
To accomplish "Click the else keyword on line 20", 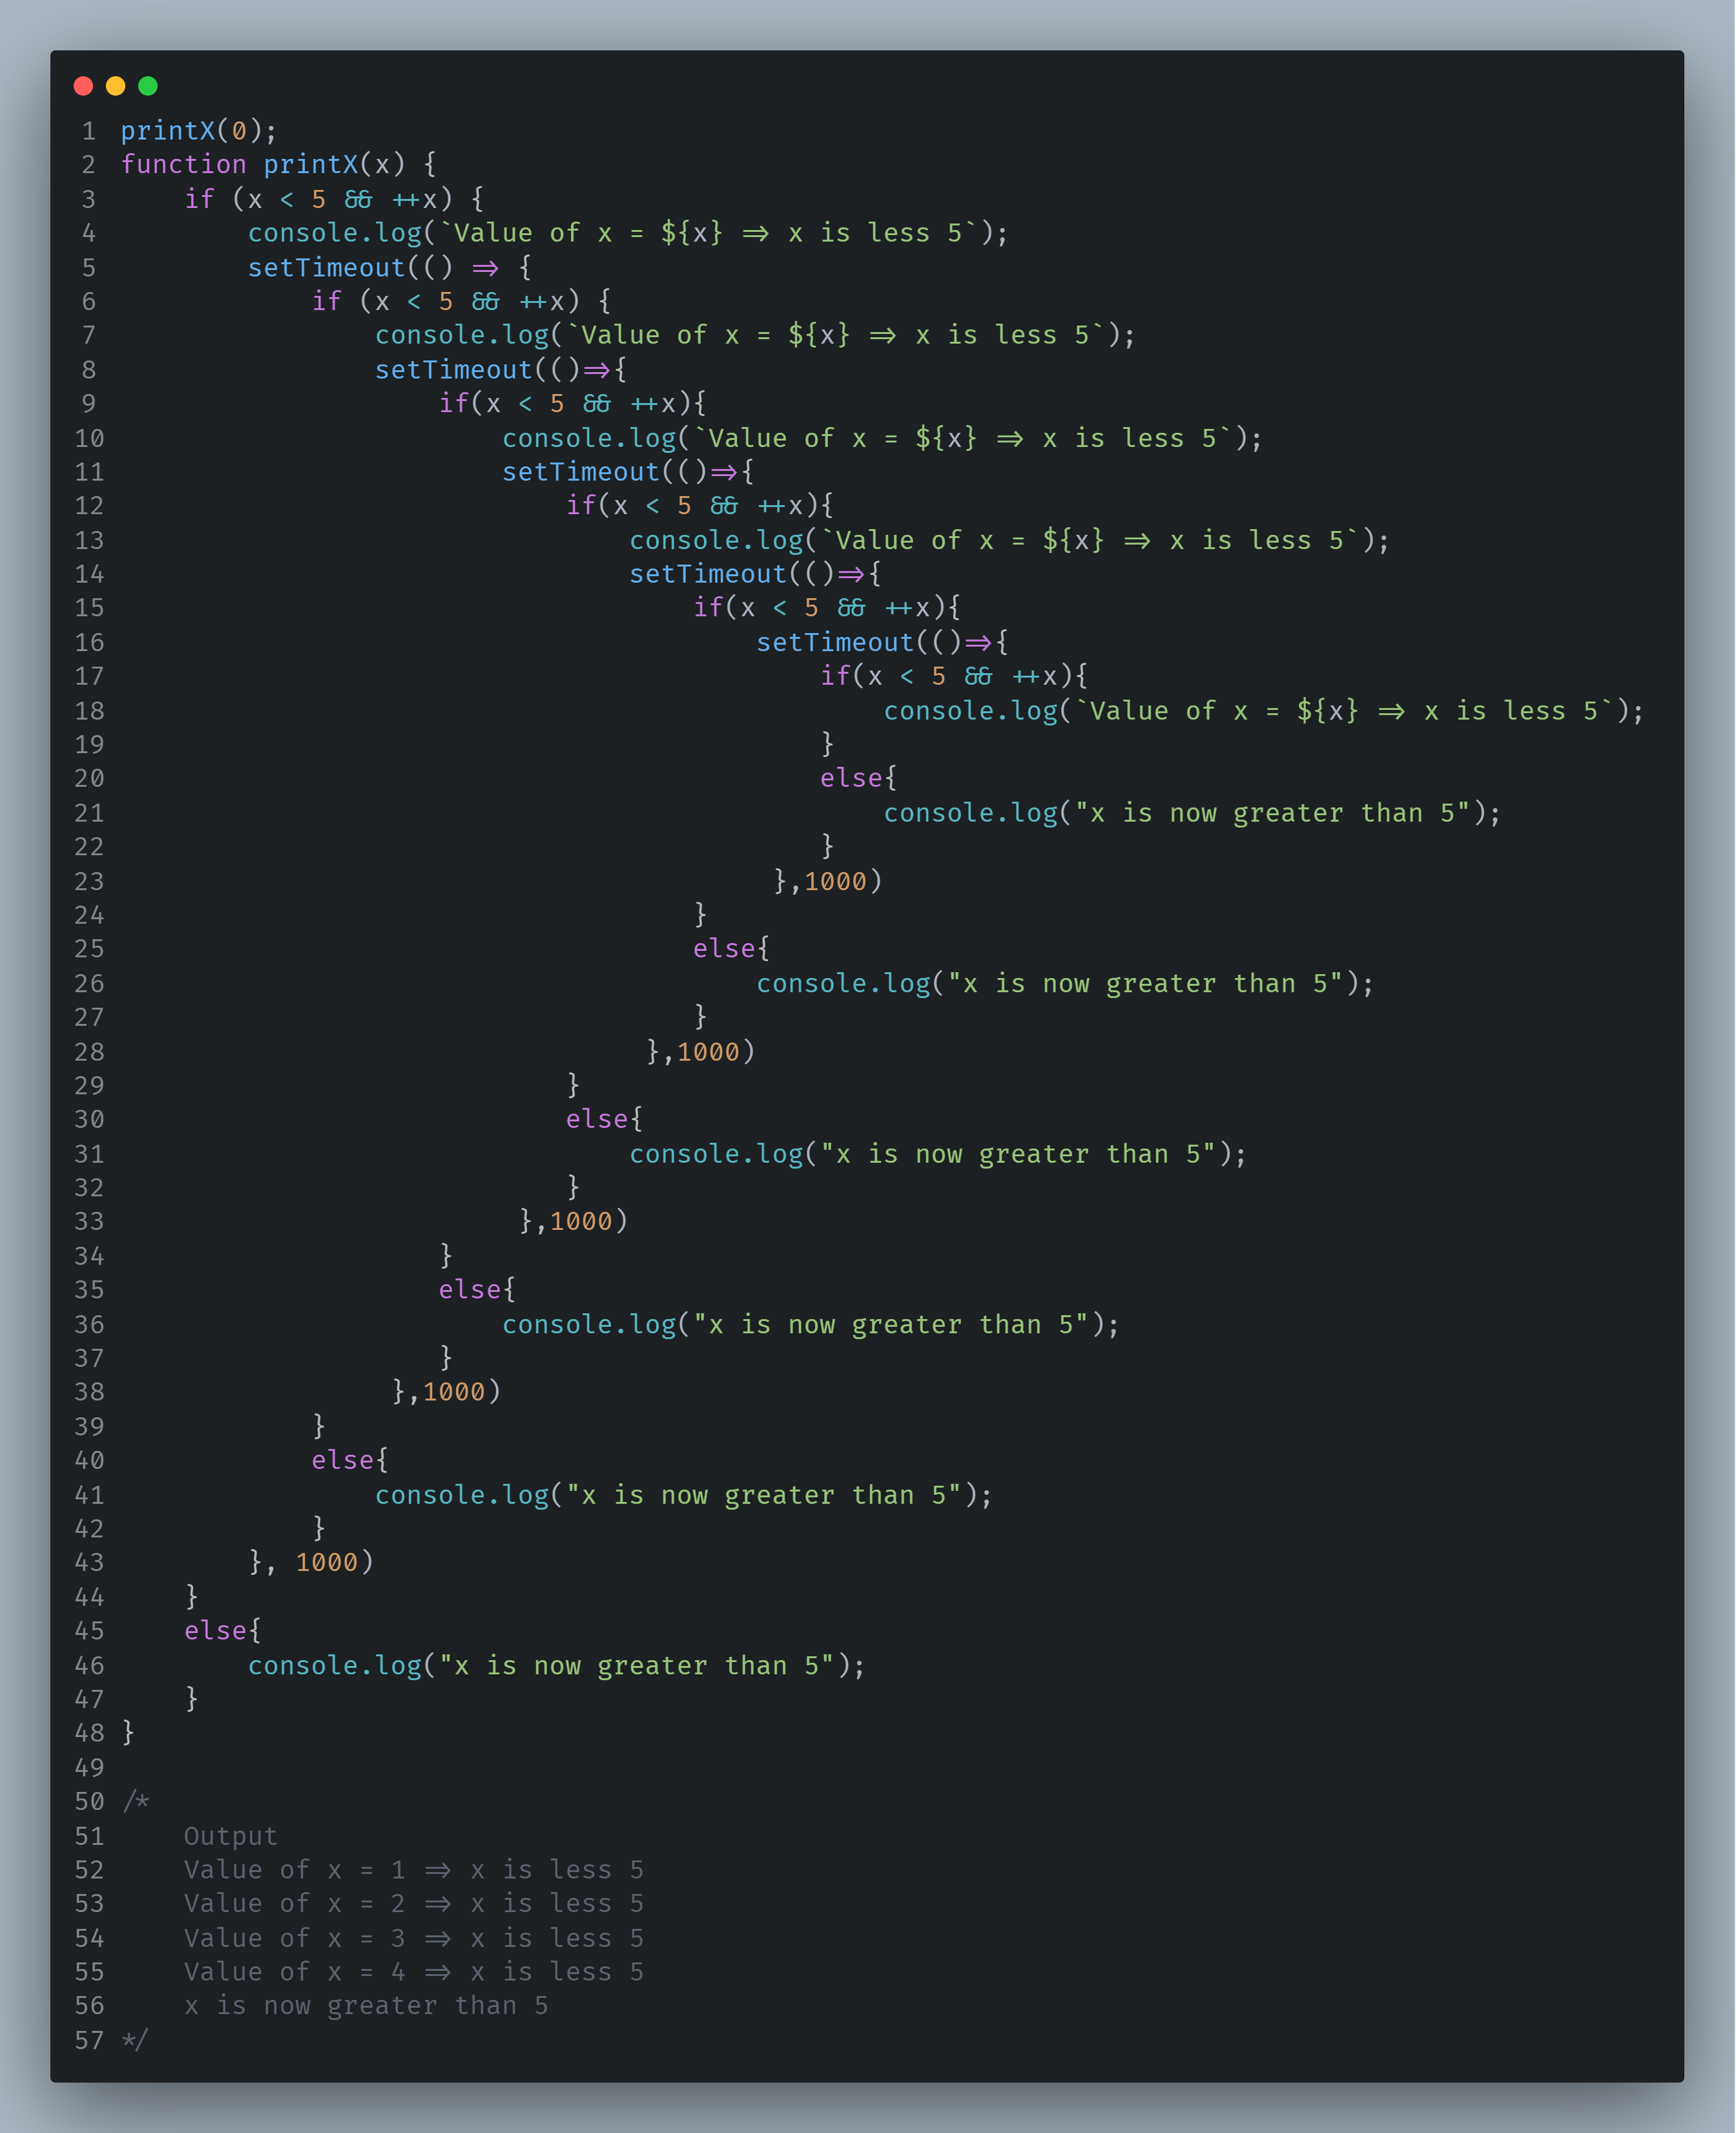I will click(851, 778).
